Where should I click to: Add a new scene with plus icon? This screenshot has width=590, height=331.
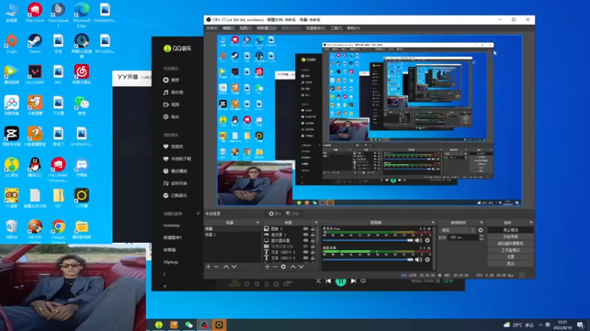[209, 267]
